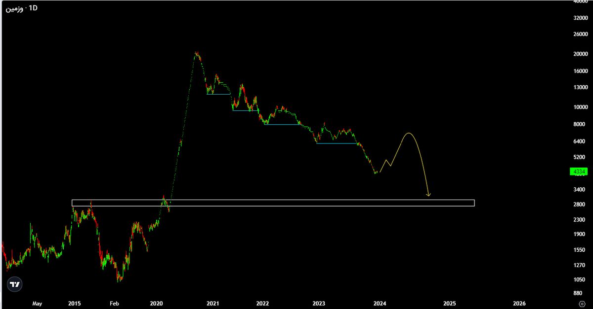Click the May label on time axis
The image size is (593, 309).
point(37,304)
